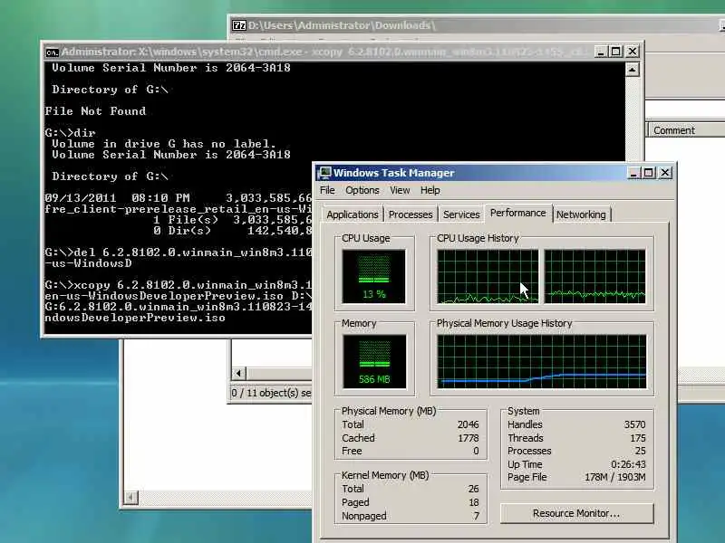Click left scroll arrow in 7-Zip file list
Image resolution: width=725 pixels, height=543 pixels.
238,374
